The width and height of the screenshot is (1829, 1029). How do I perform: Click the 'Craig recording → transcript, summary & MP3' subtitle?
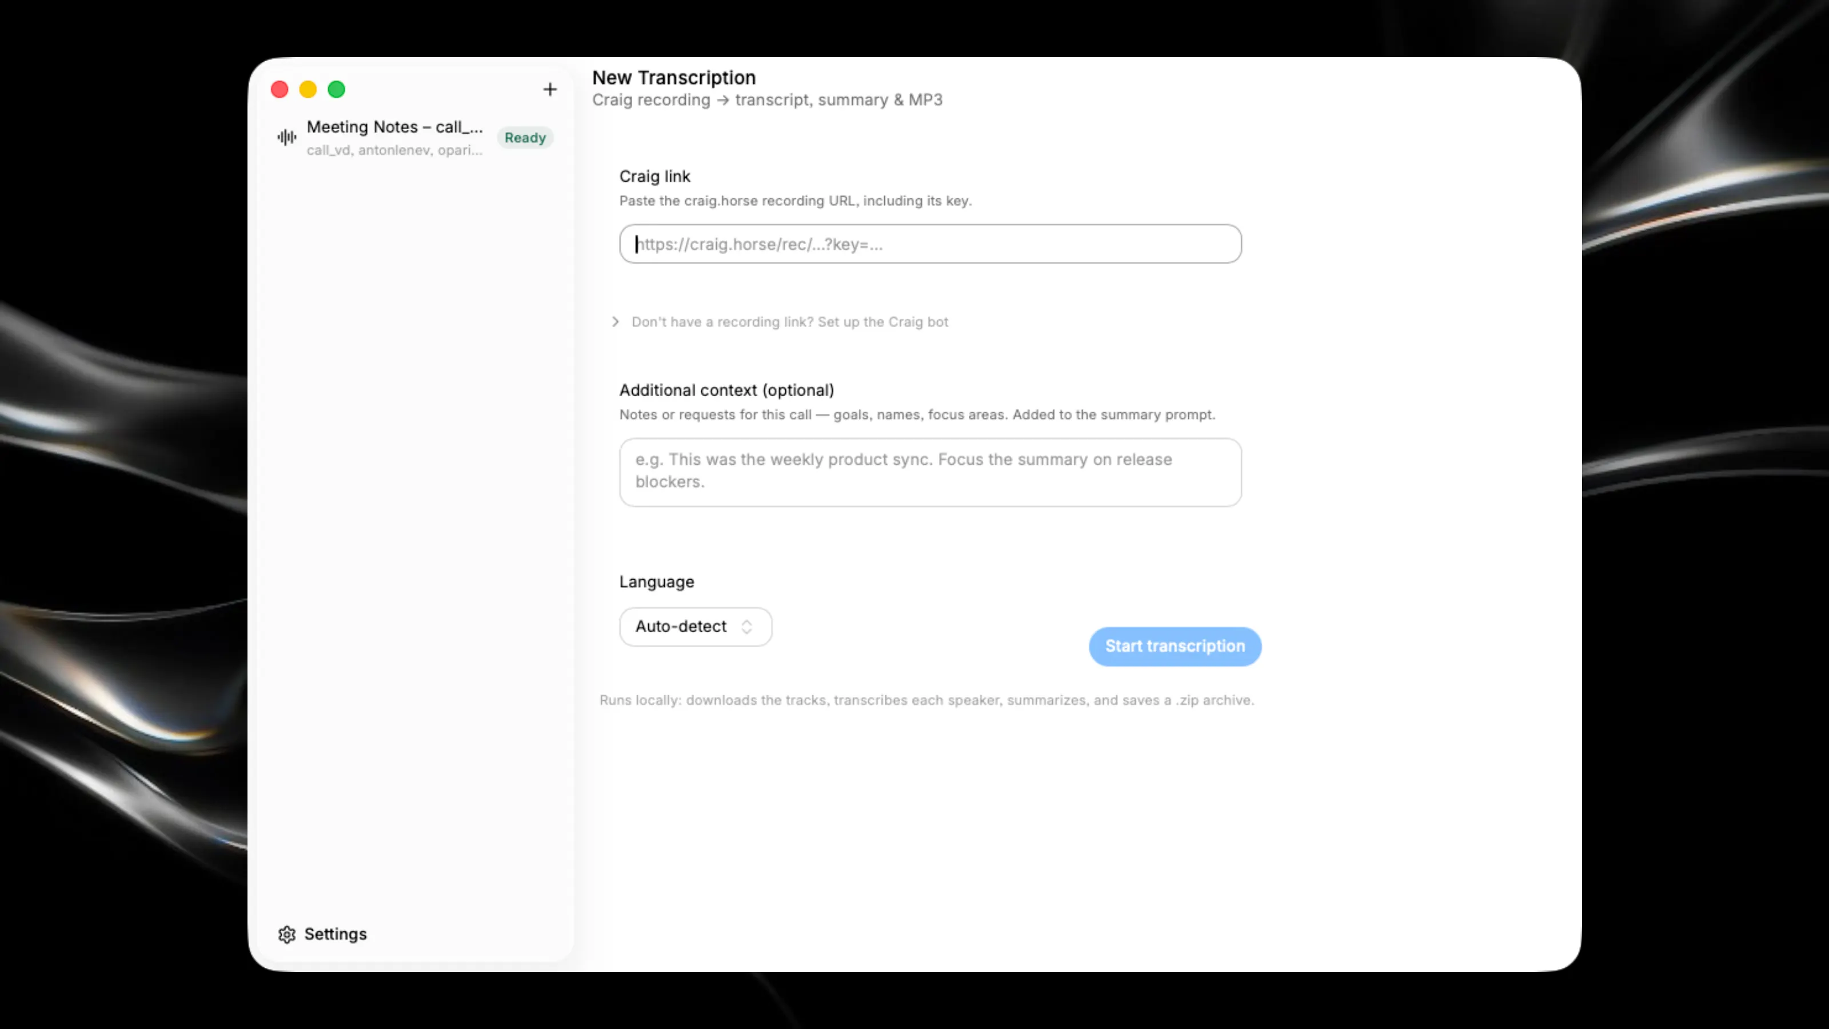click(768, 100)
